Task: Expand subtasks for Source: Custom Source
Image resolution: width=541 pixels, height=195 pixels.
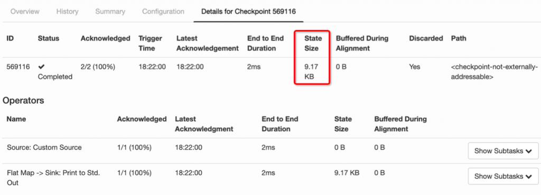Action: tap(503, 151)
